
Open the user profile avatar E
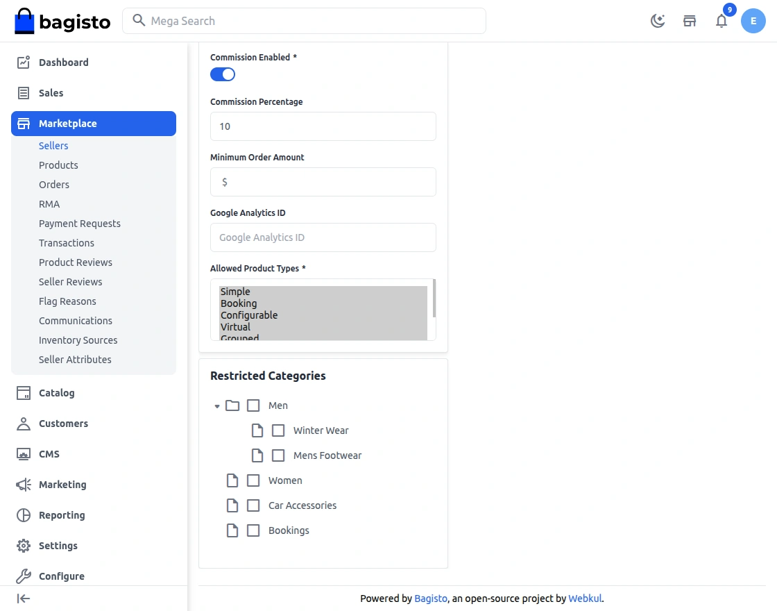pyautogui.click(x=753, y=21)
